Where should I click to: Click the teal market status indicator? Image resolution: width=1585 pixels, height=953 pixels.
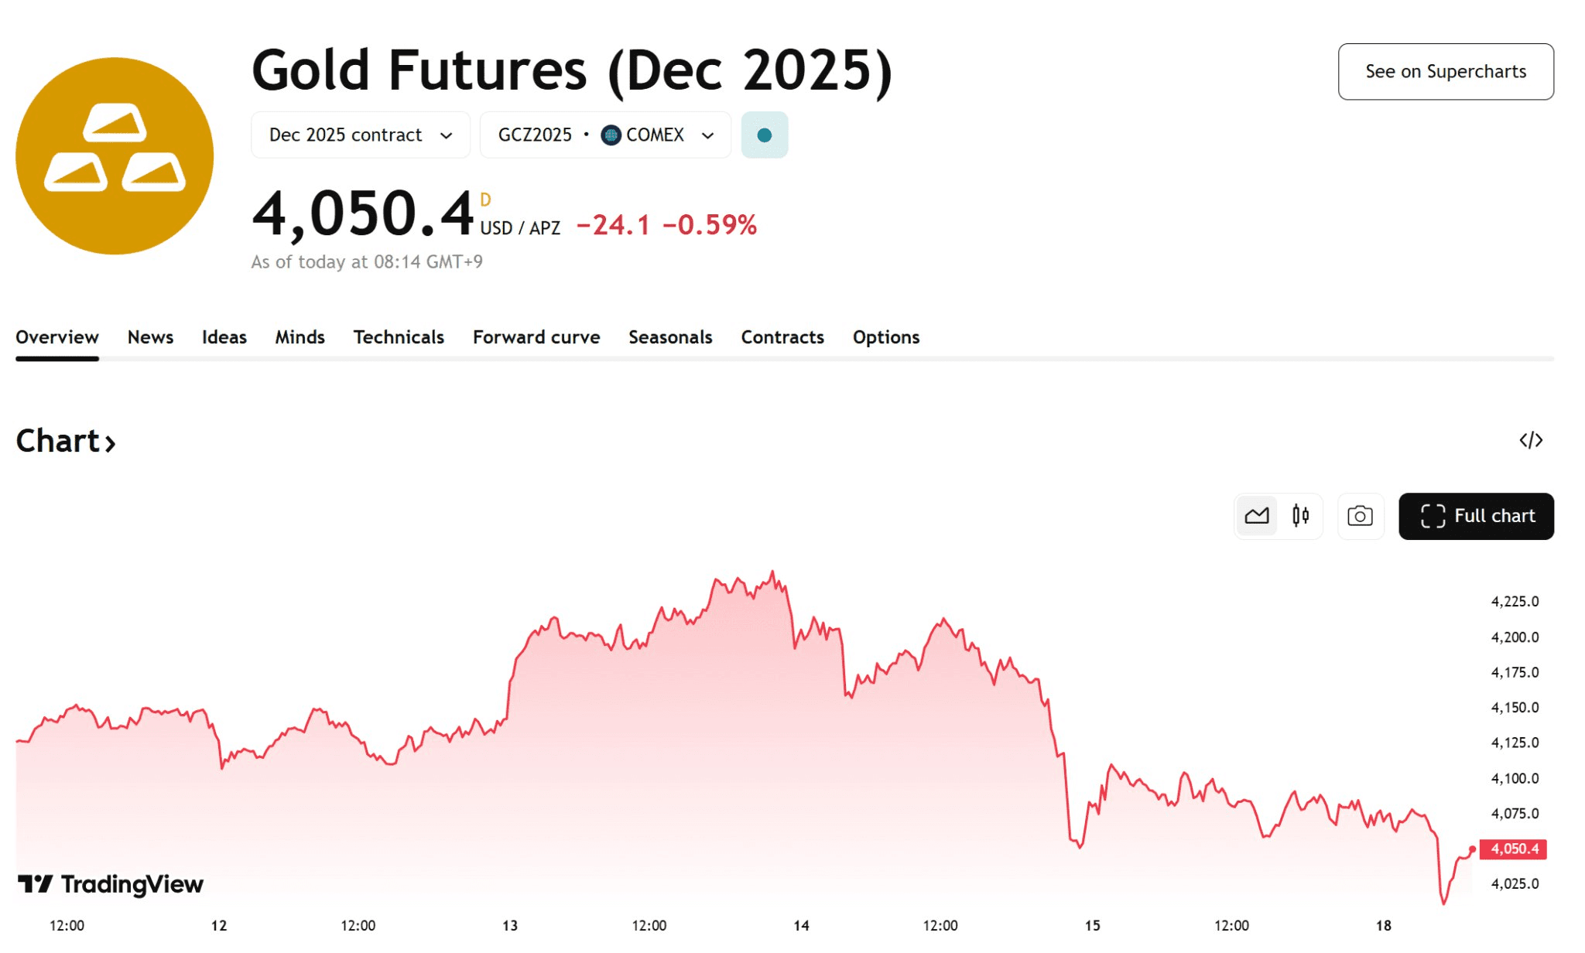764,135
